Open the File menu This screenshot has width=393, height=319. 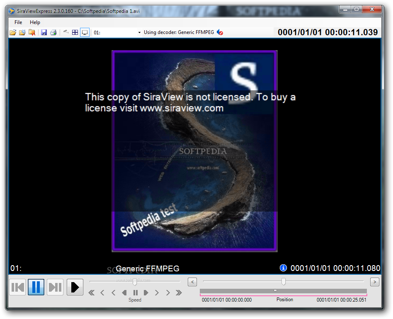(18, 22)
